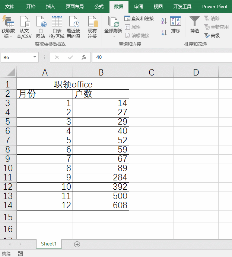Open the 页面布局 ribbon tab
The height and width of the screenshot is (257, 232).
click(74, 7)
